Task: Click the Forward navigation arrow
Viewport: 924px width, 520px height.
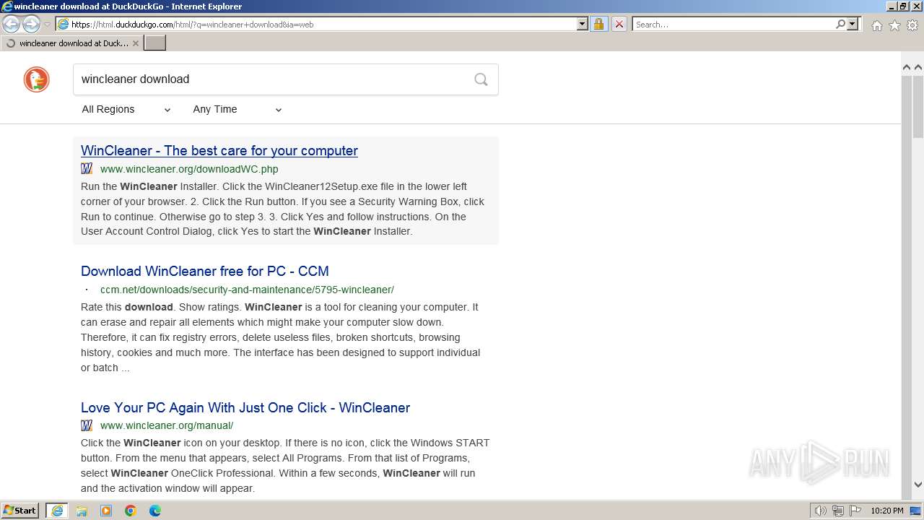Action: 31,24
